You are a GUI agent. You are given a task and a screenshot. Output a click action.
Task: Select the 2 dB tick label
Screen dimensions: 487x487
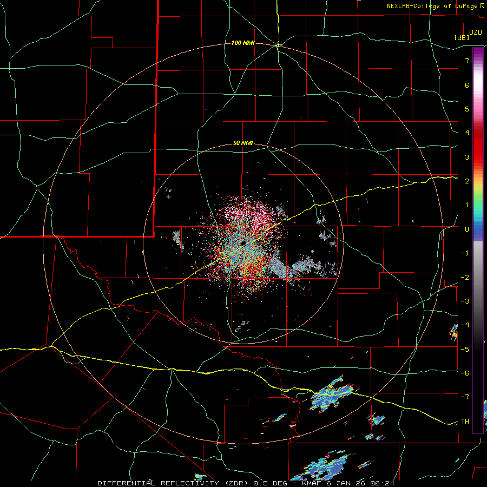coord(467,181)
